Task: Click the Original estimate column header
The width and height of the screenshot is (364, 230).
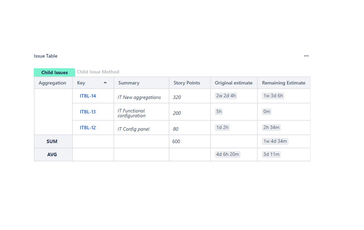Action: [x=234, y=83]
